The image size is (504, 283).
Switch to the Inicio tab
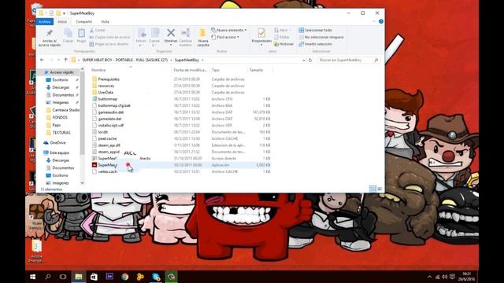(62, 21)
